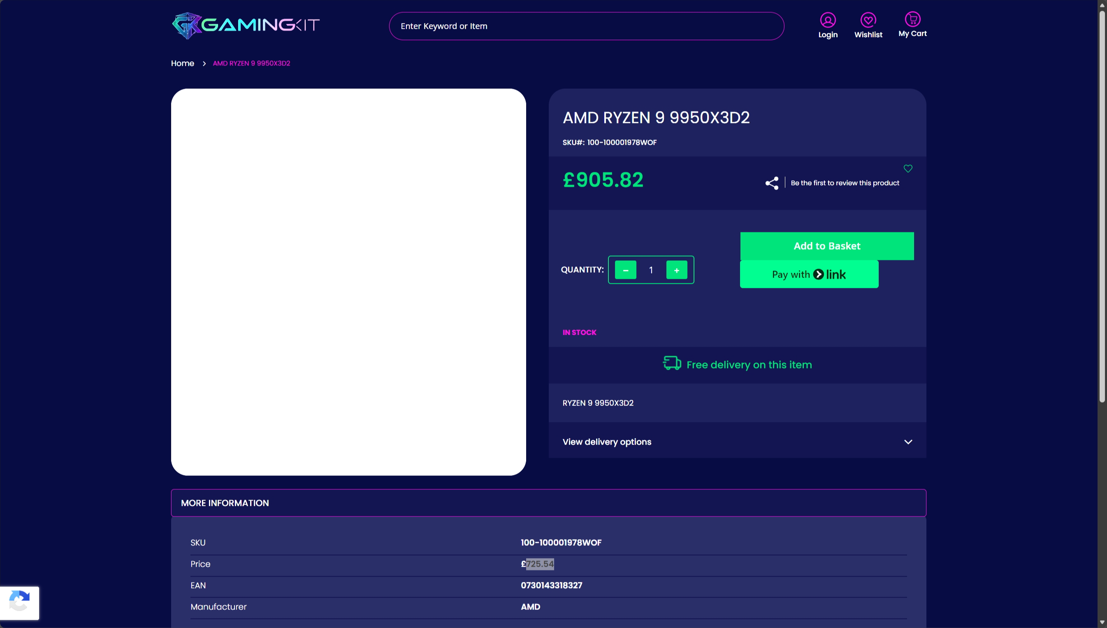Screen dimensions: 1107x628
Task: Click Add to Basket
Action: (826, 246)
